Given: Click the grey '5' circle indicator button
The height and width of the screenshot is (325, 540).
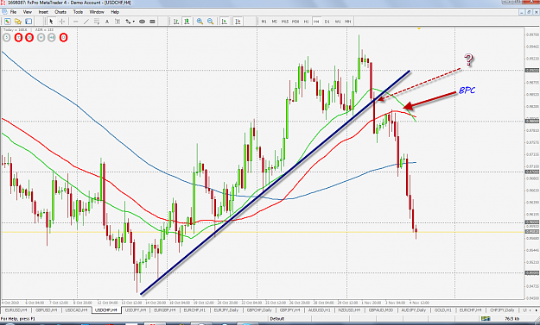Looking at the screenshot, I should [7, 37].
